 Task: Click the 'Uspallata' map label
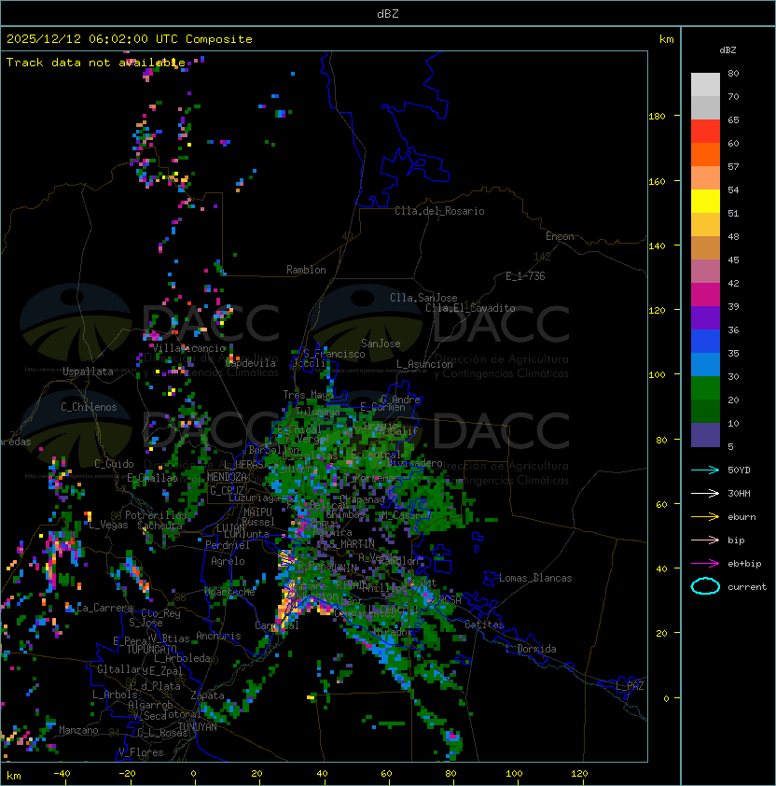[x=88, y=372]
